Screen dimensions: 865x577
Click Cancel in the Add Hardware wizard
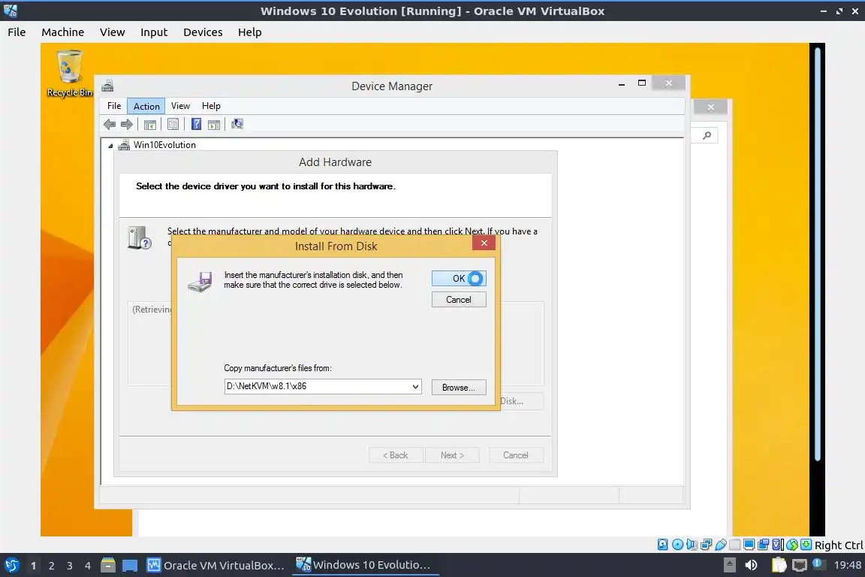point(516,455)
